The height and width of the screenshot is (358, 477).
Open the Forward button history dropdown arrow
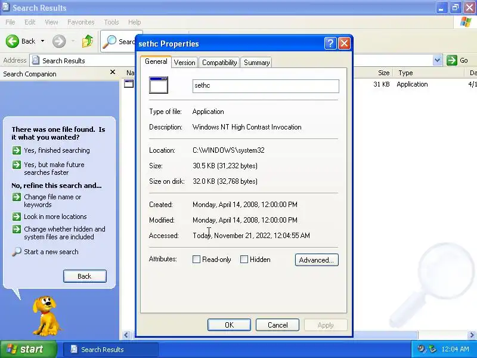[73, 41]
